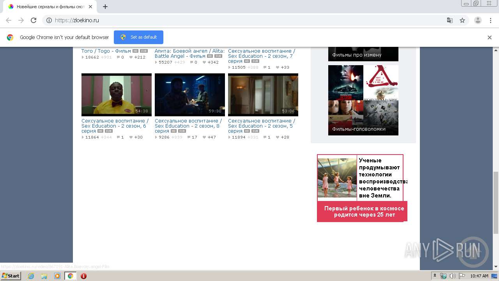Image resolution: width=499 pixels, height=281 pixels.
Task: Bookmark this page with the star icon
Action: coord(462,20)
